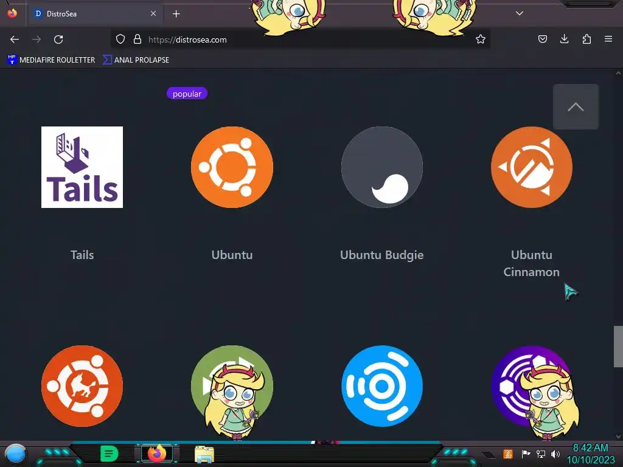The height and width of the screenshot is (467, 623).
Task: Click the popular badge
Action: (187, 94)
